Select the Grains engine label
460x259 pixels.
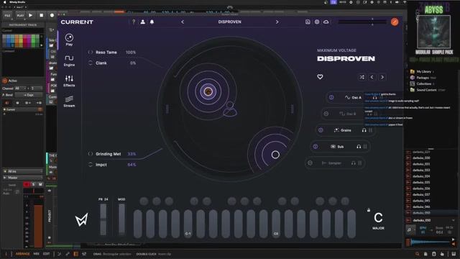[x=342, y=130]
